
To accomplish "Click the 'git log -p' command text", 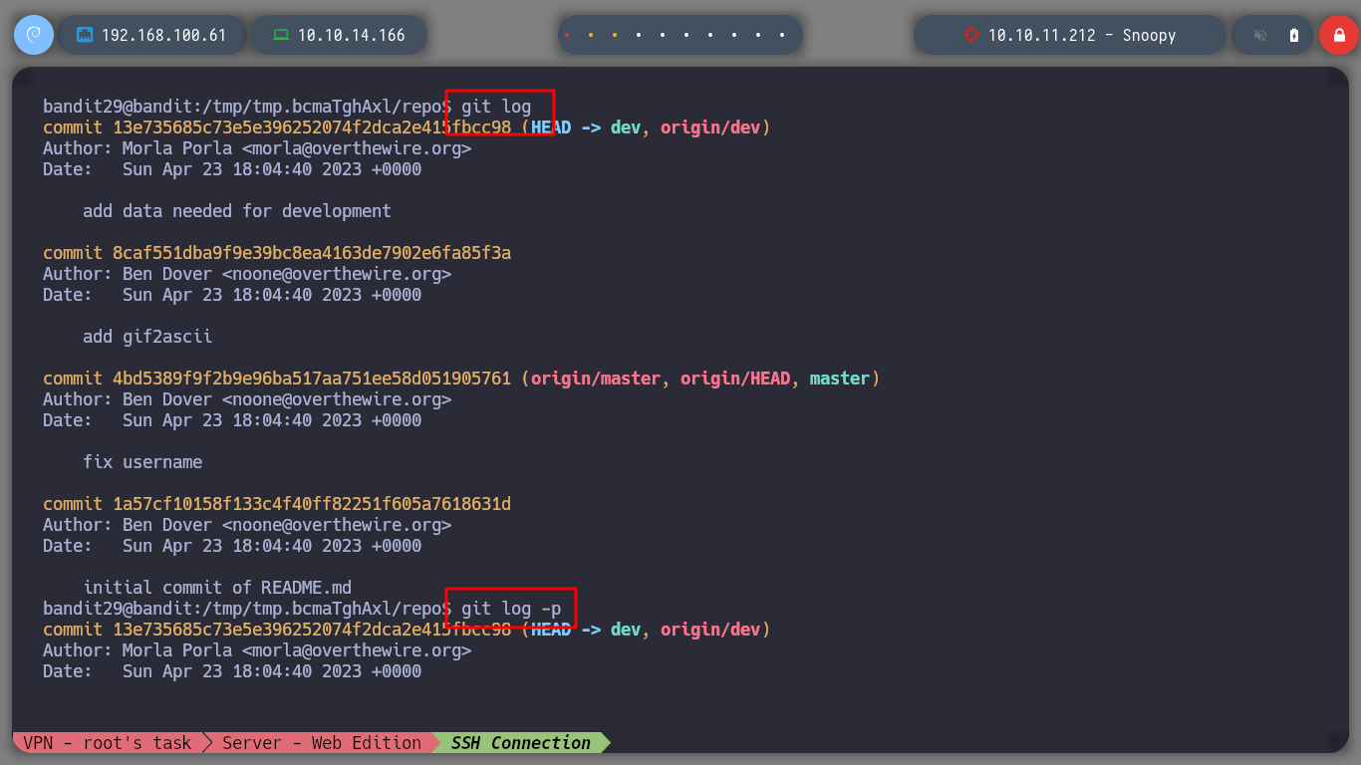I will [511, 608].
